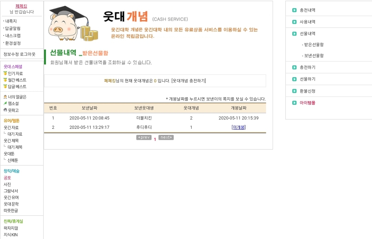
Task: Open the 대기제목 sub-board
Action: pos(15,147)
